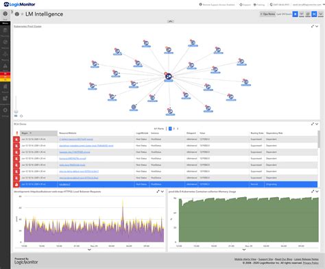Image resolution: width=325 pixels, height=269 pixels.
Task: Click the round recenter icon below the topology zoom slider
Action: [x=21, y=116]
